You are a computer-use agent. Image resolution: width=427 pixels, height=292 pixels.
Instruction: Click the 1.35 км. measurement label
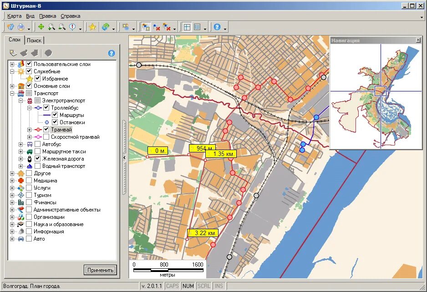[221, 154]
